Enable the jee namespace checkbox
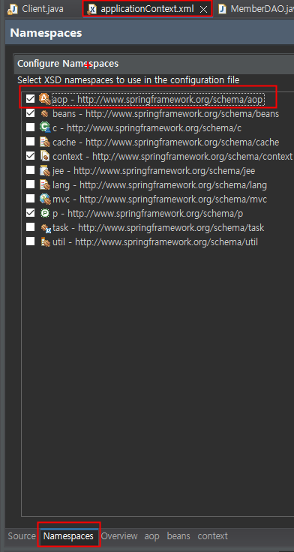This screenshot has height=552, width=294. tap(31, 170)
